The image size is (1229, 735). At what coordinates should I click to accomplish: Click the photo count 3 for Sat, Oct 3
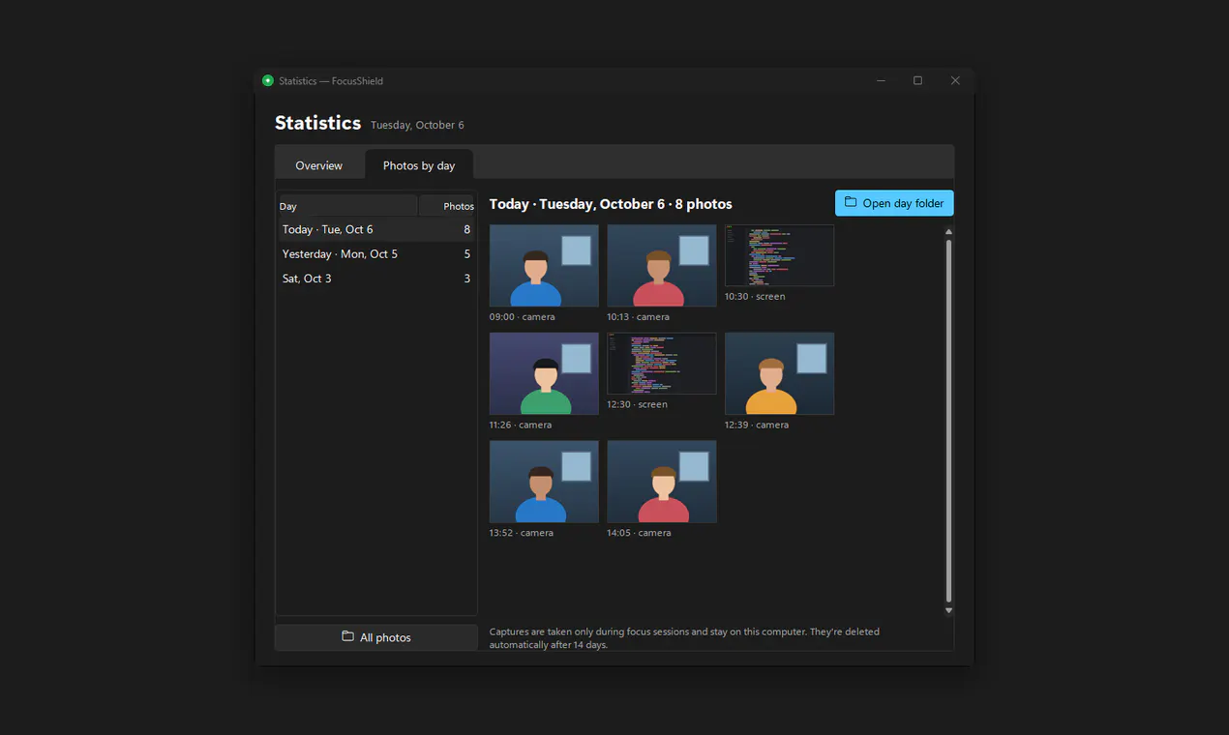pos(467,279)
